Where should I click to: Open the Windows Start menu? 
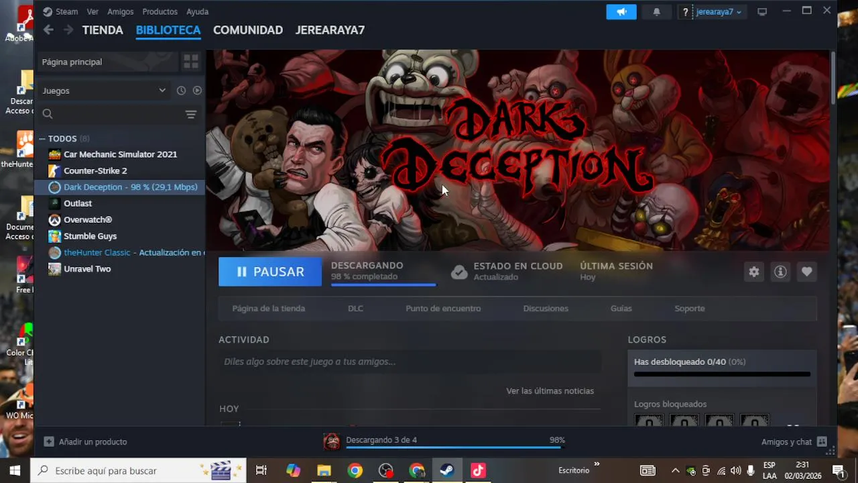tap(15, 470)
